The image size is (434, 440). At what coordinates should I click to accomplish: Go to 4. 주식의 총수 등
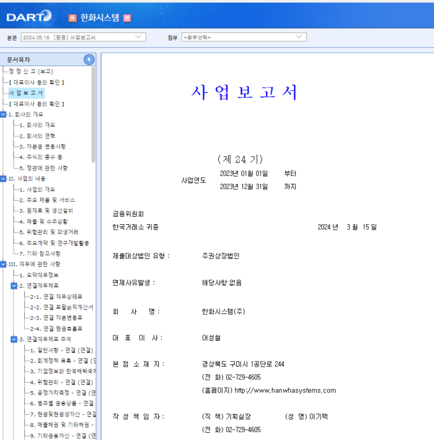click(x=41, y=157)
